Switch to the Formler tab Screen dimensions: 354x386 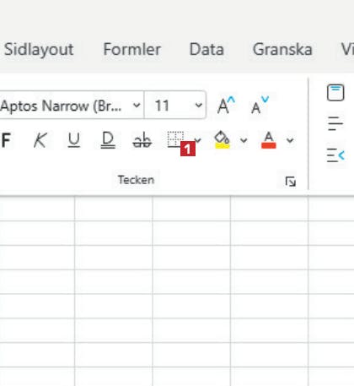coord(132,49)
